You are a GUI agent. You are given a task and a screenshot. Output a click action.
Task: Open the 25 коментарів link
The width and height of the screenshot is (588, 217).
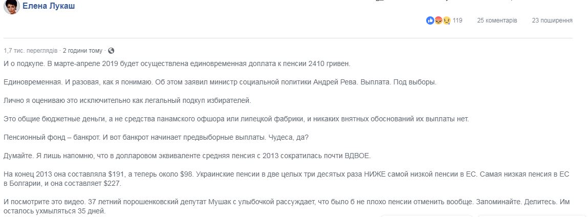(497, 20)
